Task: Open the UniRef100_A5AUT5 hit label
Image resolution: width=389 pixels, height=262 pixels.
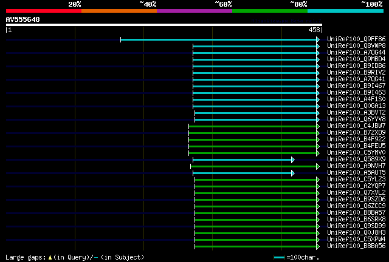Action: (356, 173)
